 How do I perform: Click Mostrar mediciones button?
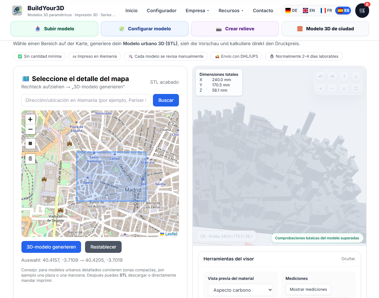[x=308, y=289]
